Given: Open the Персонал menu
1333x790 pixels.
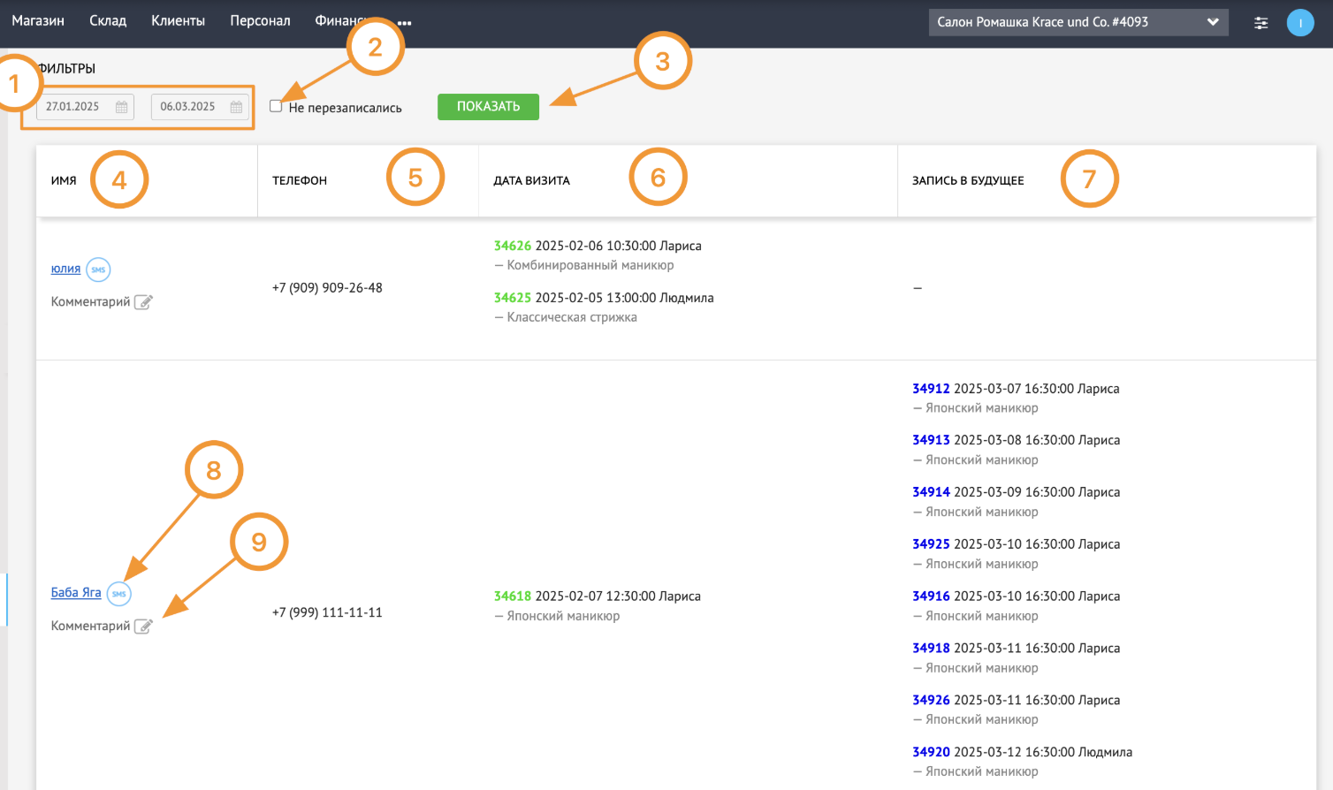Looking at the screenshot, I should tap(260, 20).
